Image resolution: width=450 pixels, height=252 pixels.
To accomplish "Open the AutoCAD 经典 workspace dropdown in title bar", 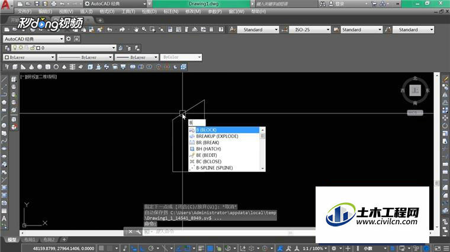I will [x=115, y=4].
